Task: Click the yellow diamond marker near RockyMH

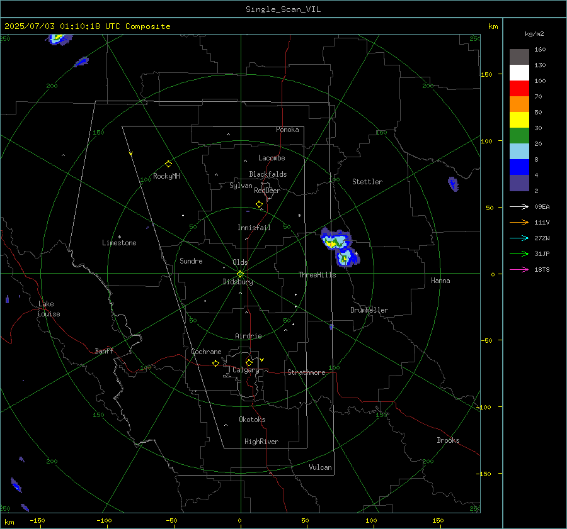Action: (168, 164)
